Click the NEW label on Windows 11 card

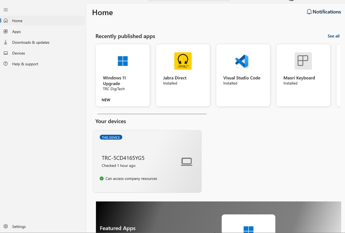(x=106, y=100)
